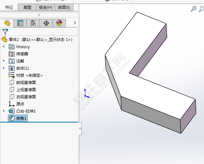204x164 pixels.
Task: Select the 倒角1 label
Action: click(x=21, y=118)
